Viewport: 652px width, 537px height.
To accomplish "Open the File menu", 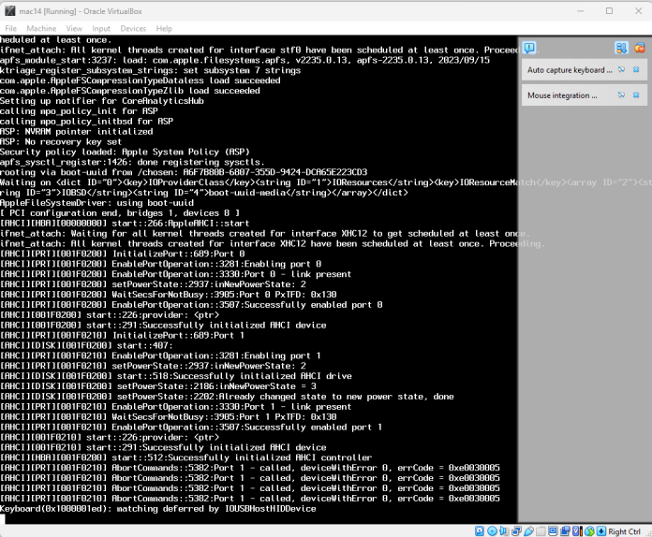I will (x=11, y=28).
